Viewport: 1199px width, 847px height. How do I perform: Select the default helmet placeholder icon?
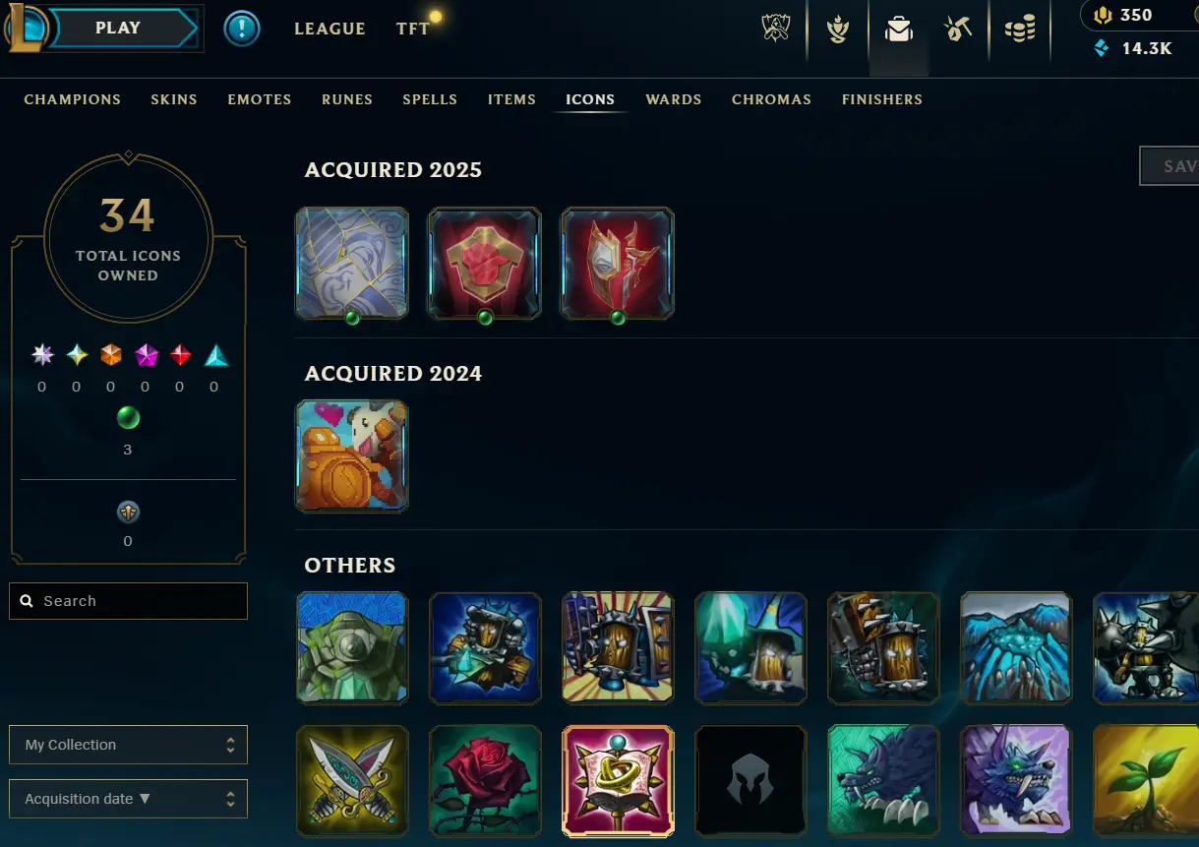pyautogui.click(x=750, y=781)
